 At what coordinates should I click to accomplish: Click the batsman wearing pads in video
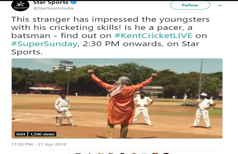point(64,109)
